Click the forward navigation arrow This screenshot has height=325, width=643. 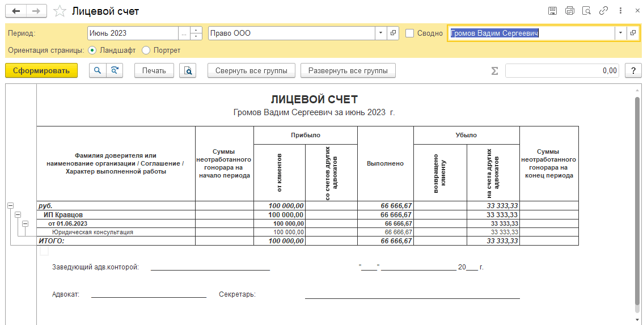click(x=36, y=11)
